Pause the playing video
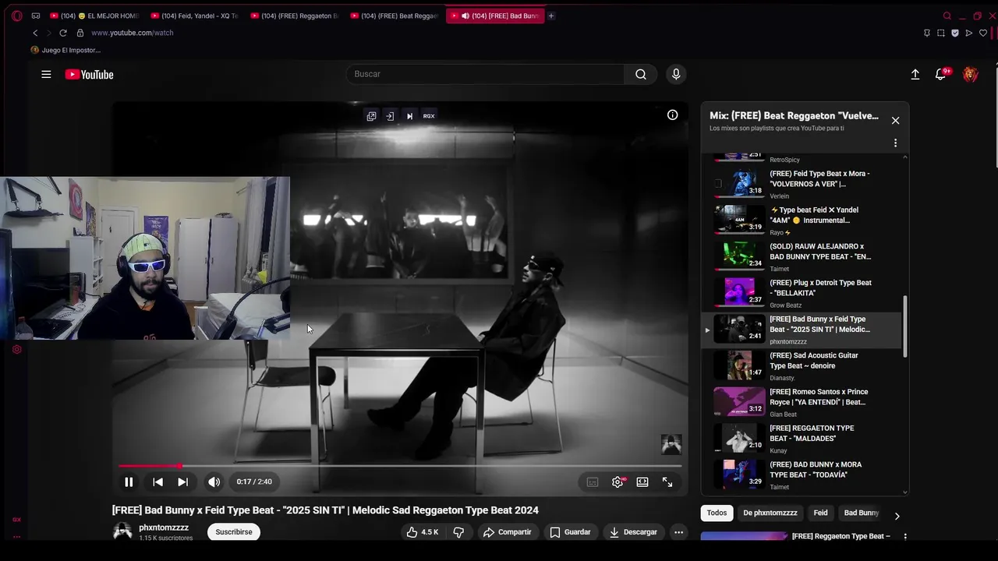This screenshot has height=561, width=998. (129, 482)
